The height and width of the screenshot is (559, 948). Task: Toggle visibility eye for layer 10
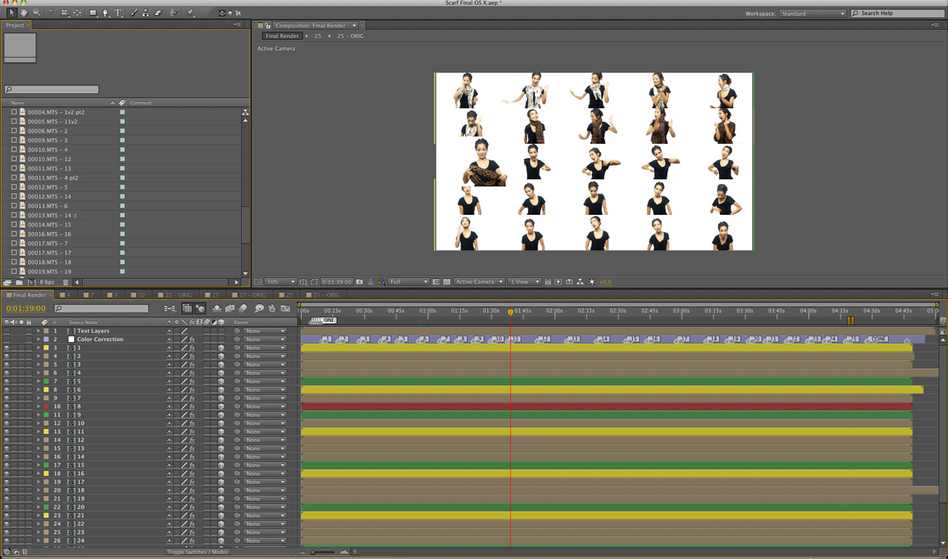tap(6, 407)
